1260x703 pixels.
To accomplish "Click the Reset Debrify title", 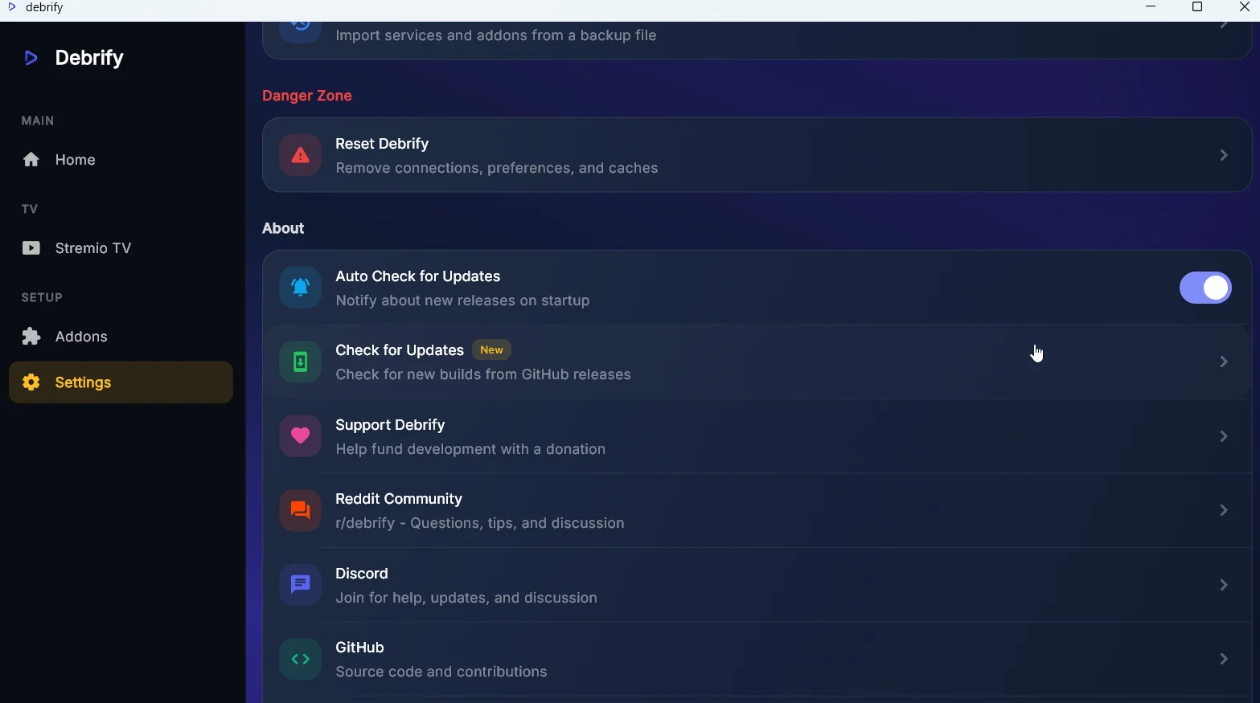I will click(x=382, y=145).
